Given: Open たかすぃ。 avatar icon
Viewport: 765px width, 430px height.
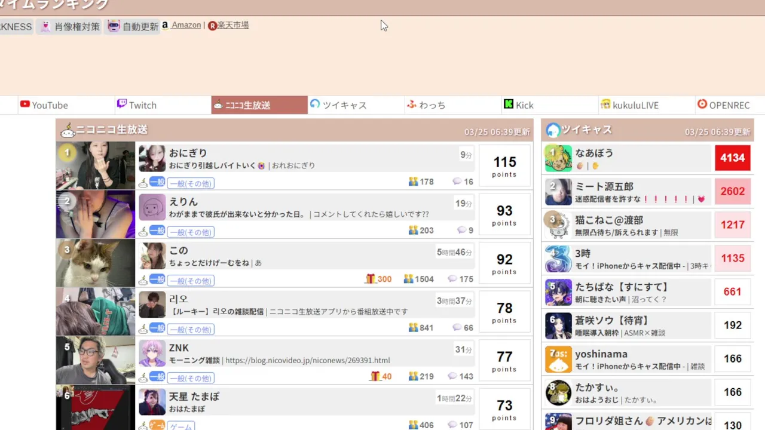Looking at the screenshot, I should (558, 392).
